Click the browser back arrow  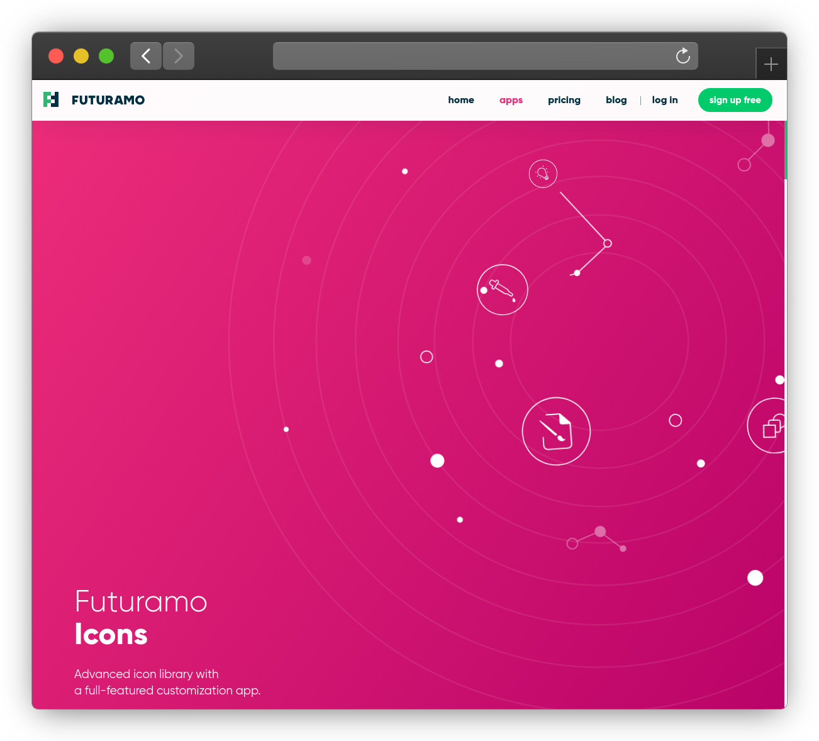click(x=146, y=56)
